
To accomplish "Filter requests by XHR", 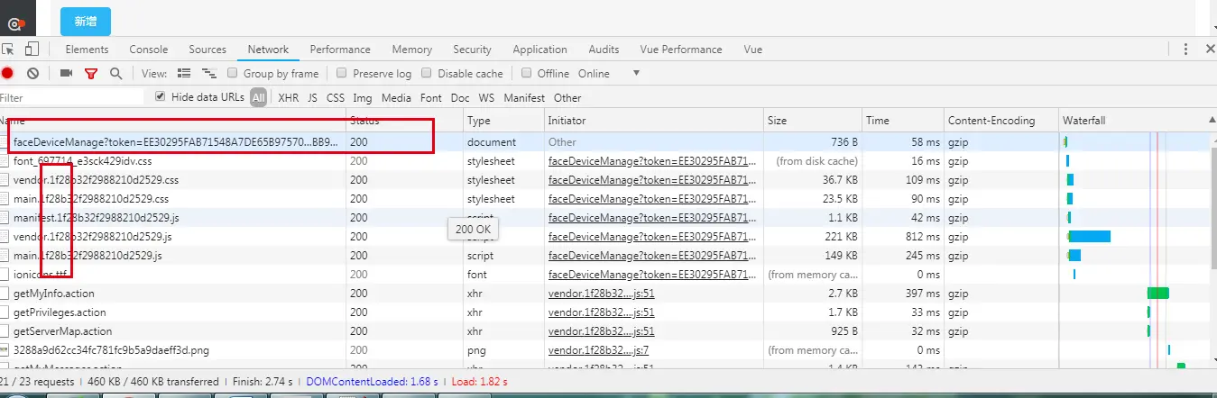I will coord(288,97).
